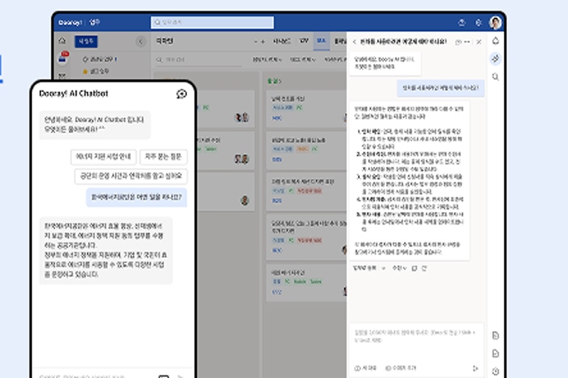Click the top search input field

click(212, 23)
